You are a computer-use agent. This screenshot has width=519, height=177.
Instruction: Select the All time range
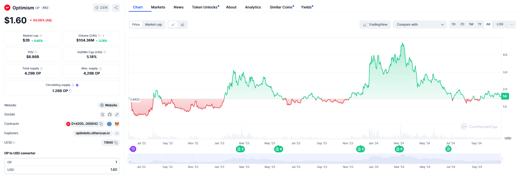point(488,24)
